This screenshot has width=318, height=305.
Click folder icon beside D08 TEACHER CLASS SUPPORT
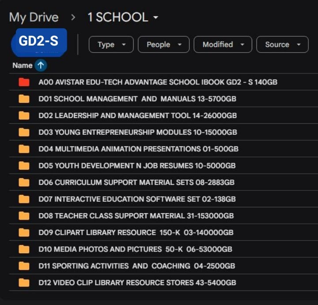click(24, 216)
